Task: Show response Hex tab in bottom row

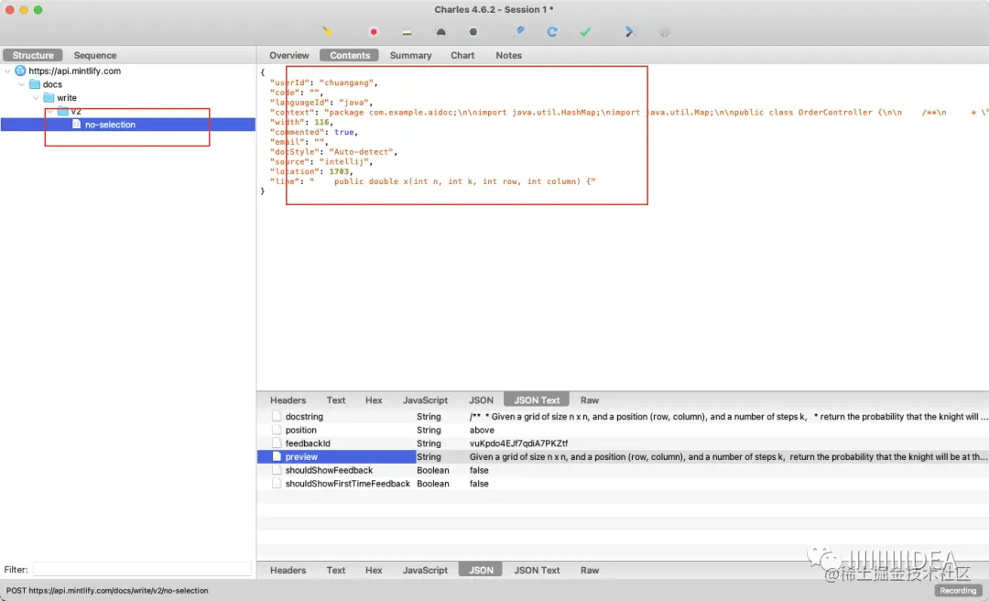Action: coord(374,570)
